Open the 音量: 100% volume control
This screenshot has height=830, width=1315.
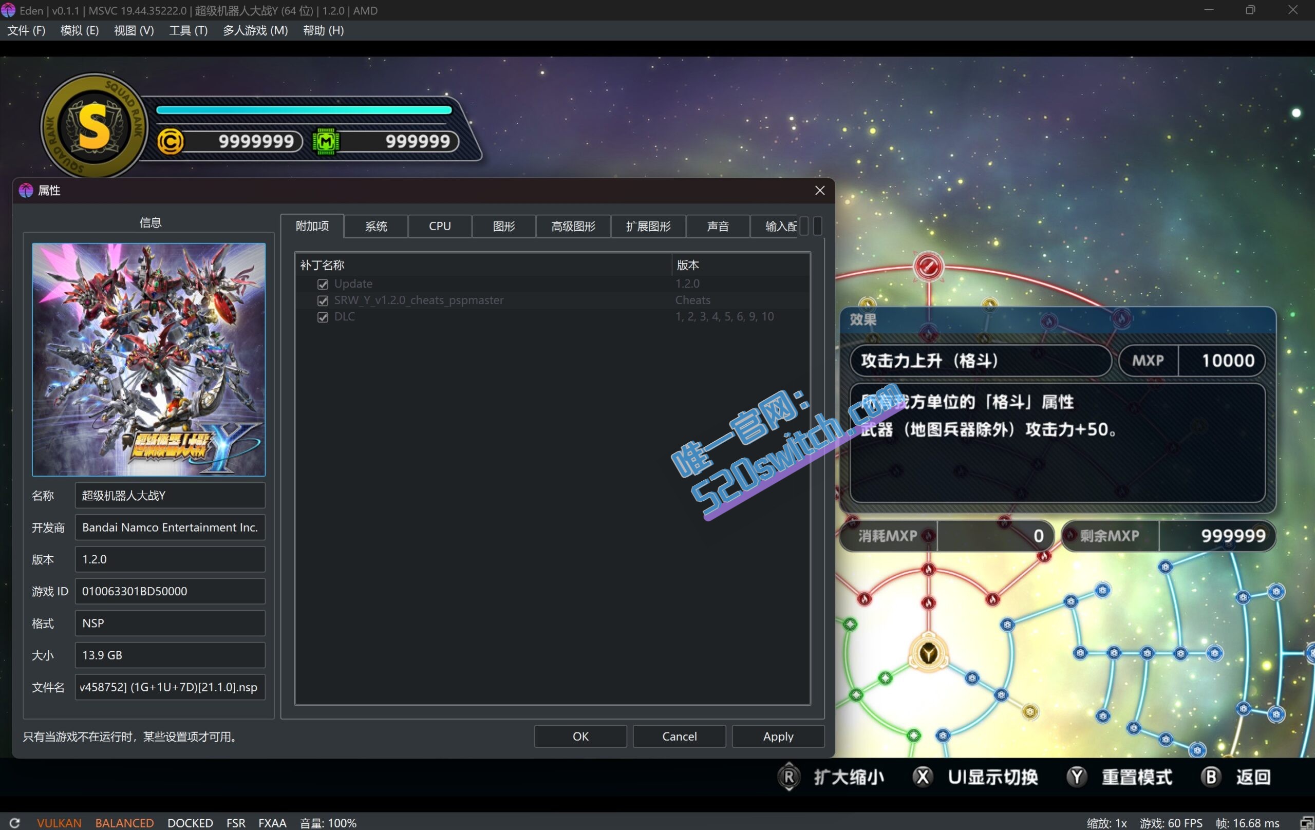coord(328,822)
